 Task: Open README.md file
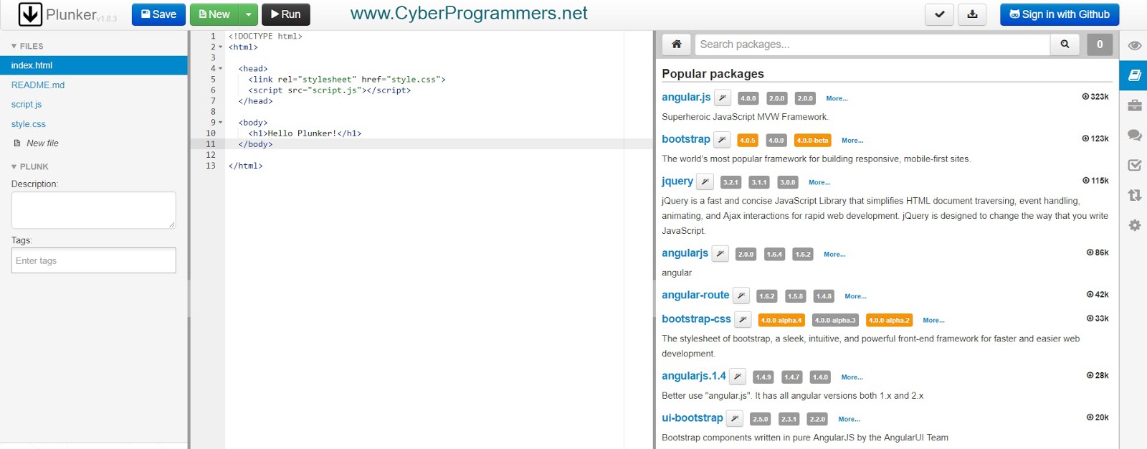[38, 85]
